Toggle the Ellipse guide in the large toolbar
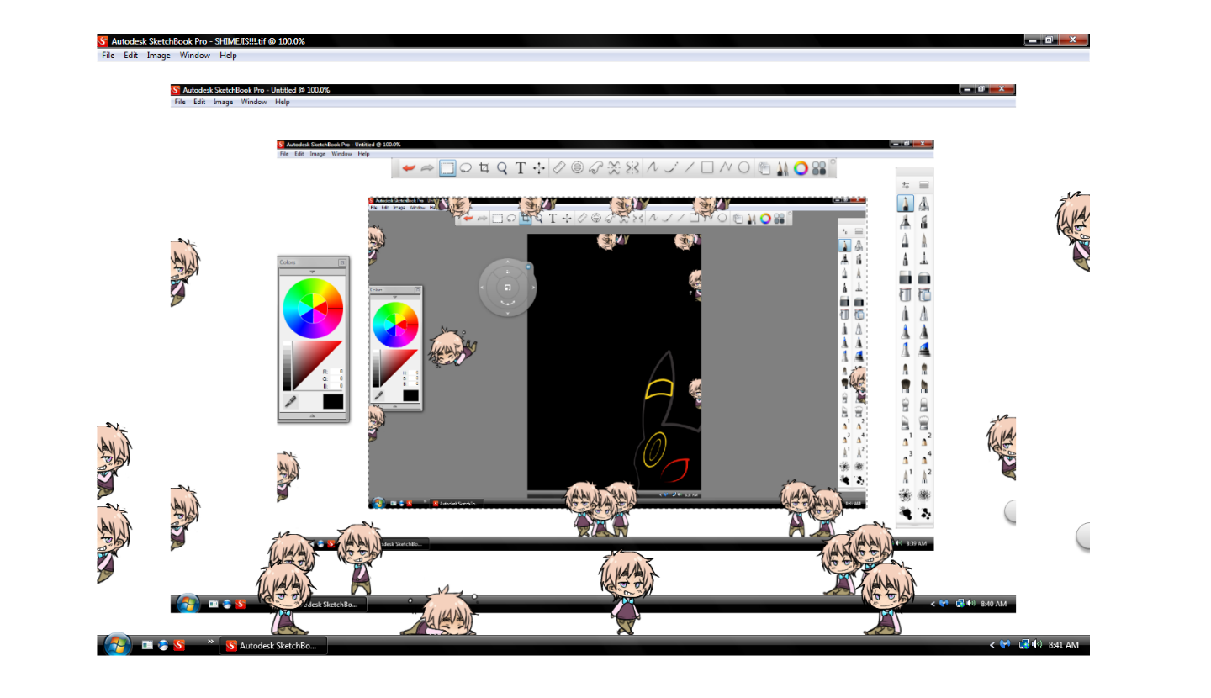The width and height of the screenshot is (1211, 698). click(577, 168)
